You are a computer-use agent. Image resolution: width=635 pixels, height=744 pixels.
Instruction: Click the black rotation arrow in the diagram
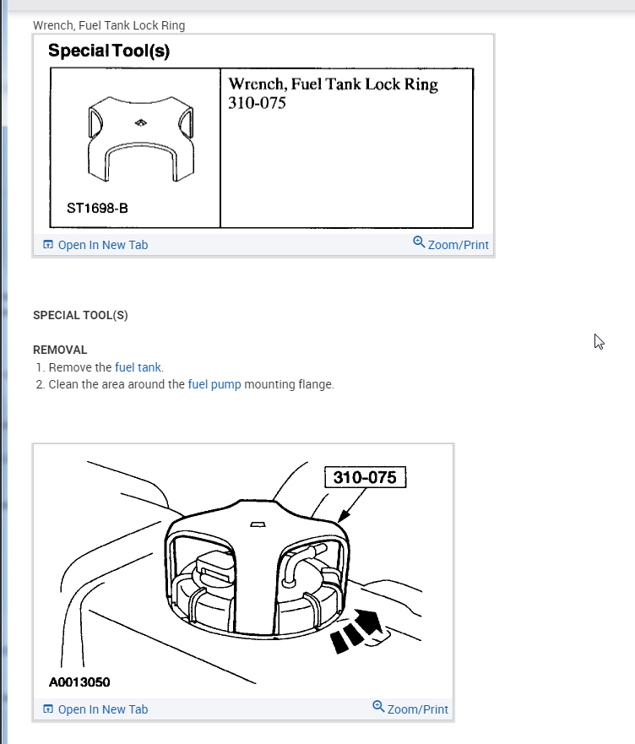tap(357, 631)
